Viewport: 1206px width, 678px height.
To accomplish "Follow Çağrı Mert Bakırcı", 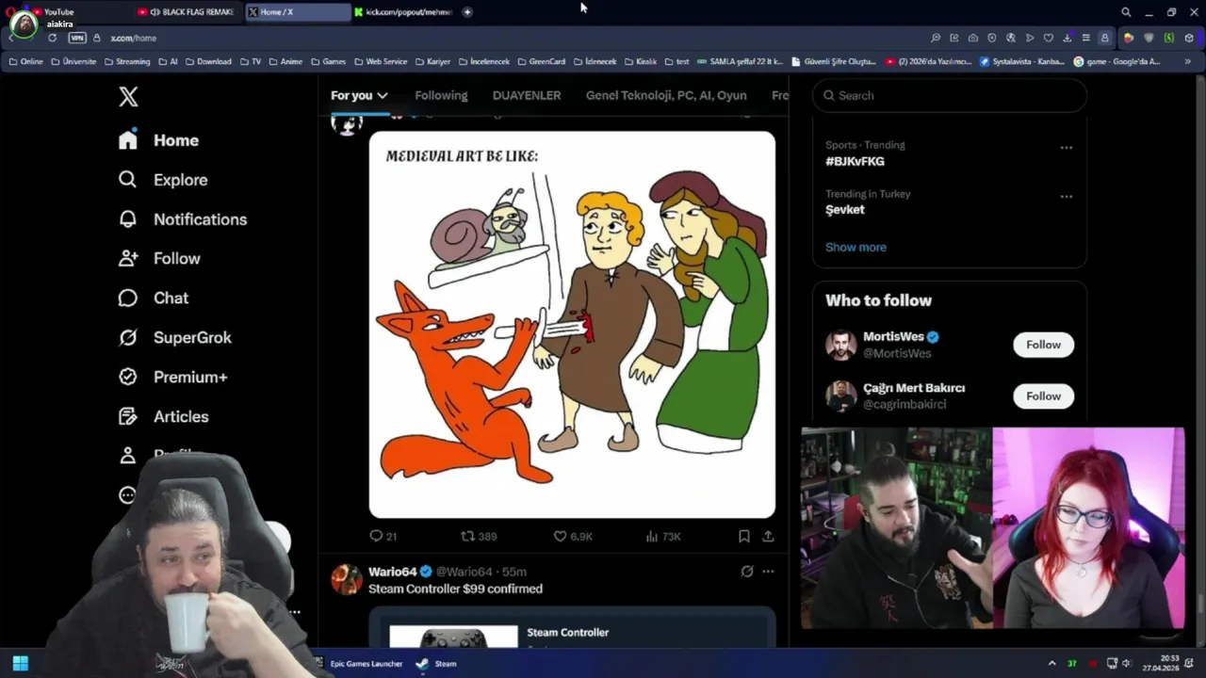I will point(1043,396).
